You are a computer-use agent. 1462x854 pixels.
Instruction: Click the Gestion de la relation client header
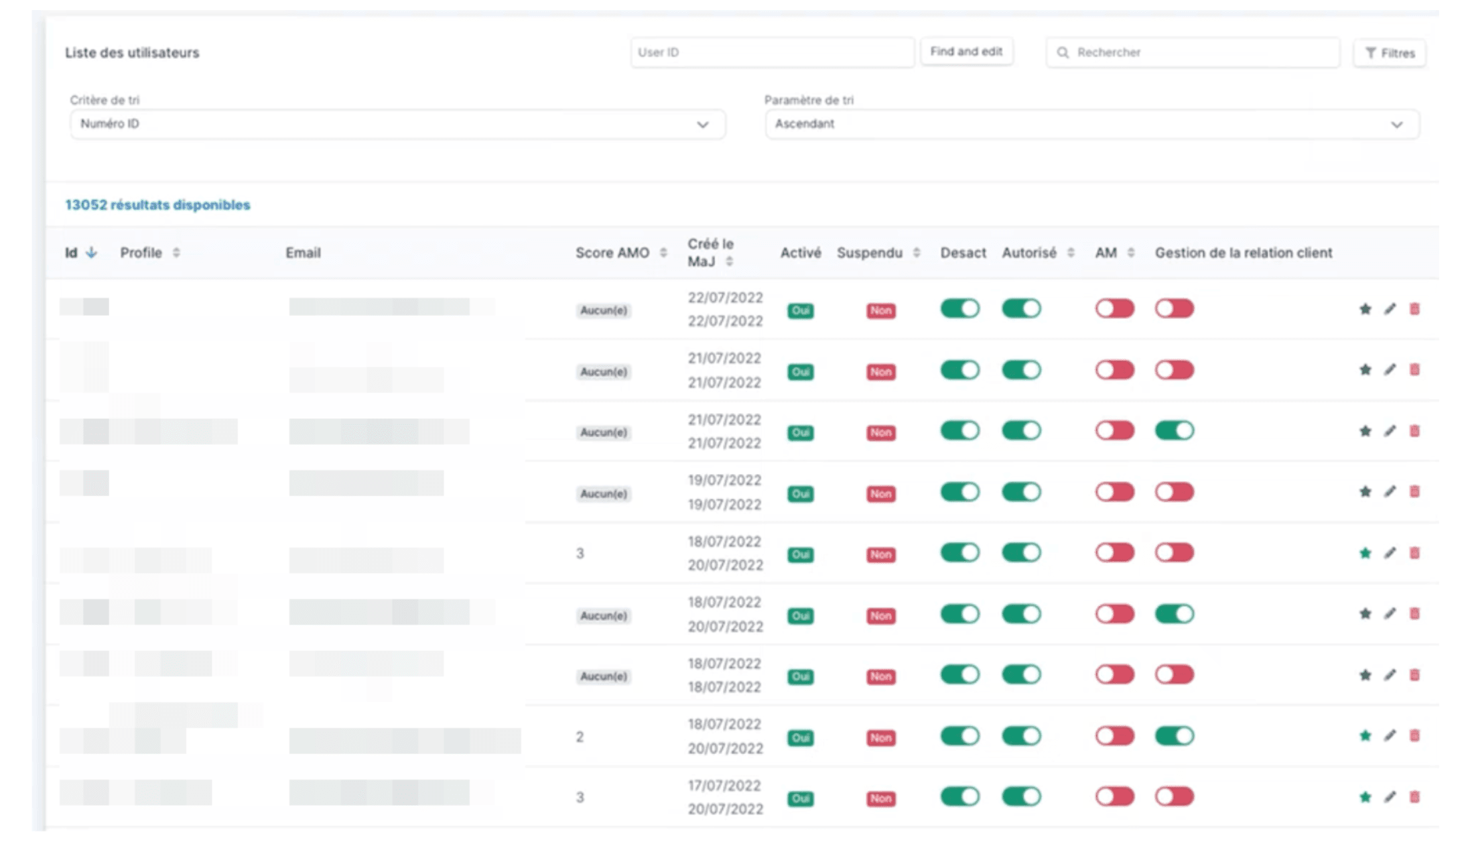(x=1244, y=253)
